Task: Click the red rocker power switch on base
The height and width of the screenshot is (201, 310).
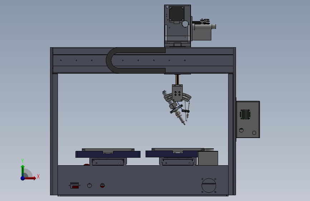Action: 74,186
